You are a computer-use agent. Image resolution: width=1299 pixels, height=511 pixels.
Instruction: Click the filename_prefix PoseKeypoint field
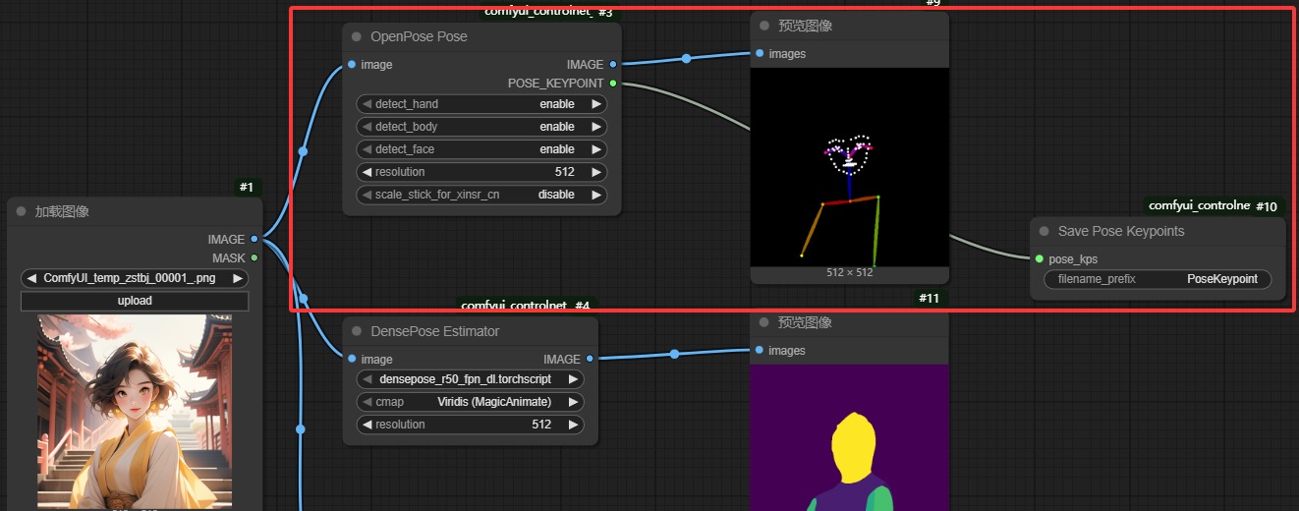(x=1158, y=279)
